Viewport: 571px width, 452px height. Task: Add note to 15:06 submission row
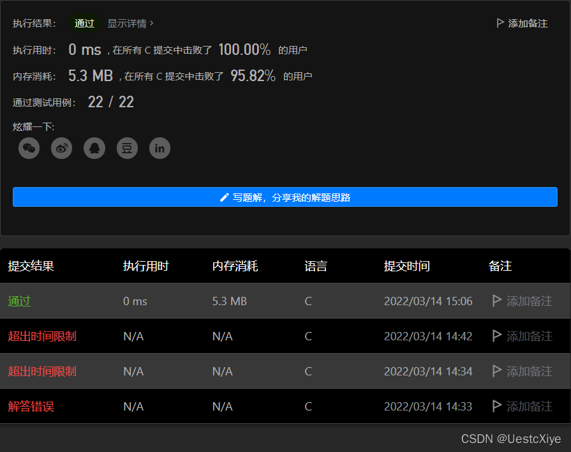[x=523, y=301]
